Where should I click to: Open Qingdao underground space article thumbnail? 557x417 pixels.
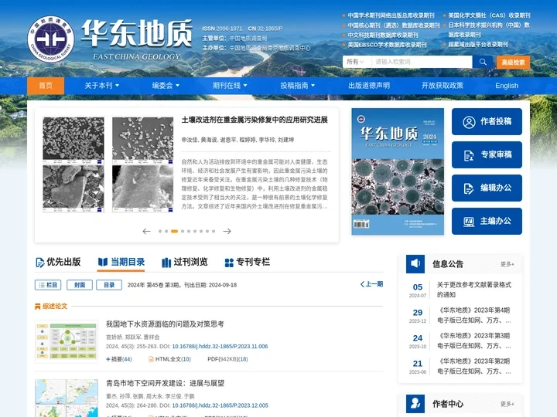[x=67, y=398]
